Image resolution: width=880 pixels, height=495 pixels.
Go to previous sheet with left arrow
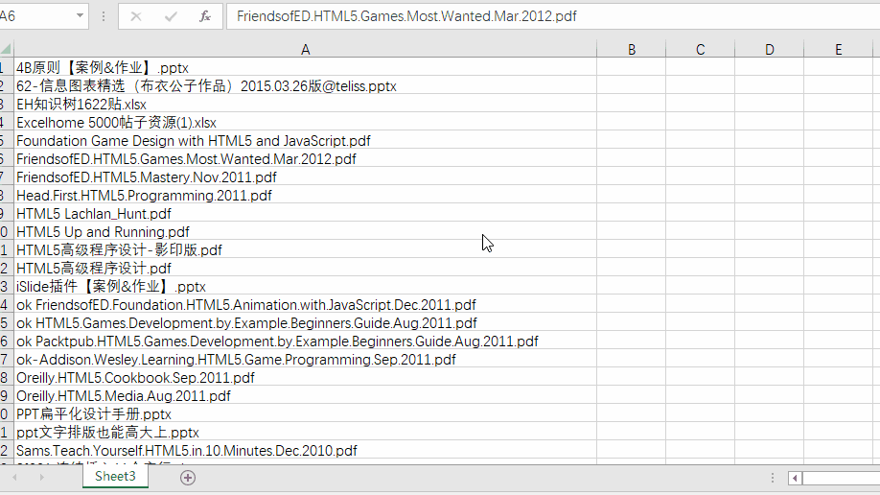14,477
